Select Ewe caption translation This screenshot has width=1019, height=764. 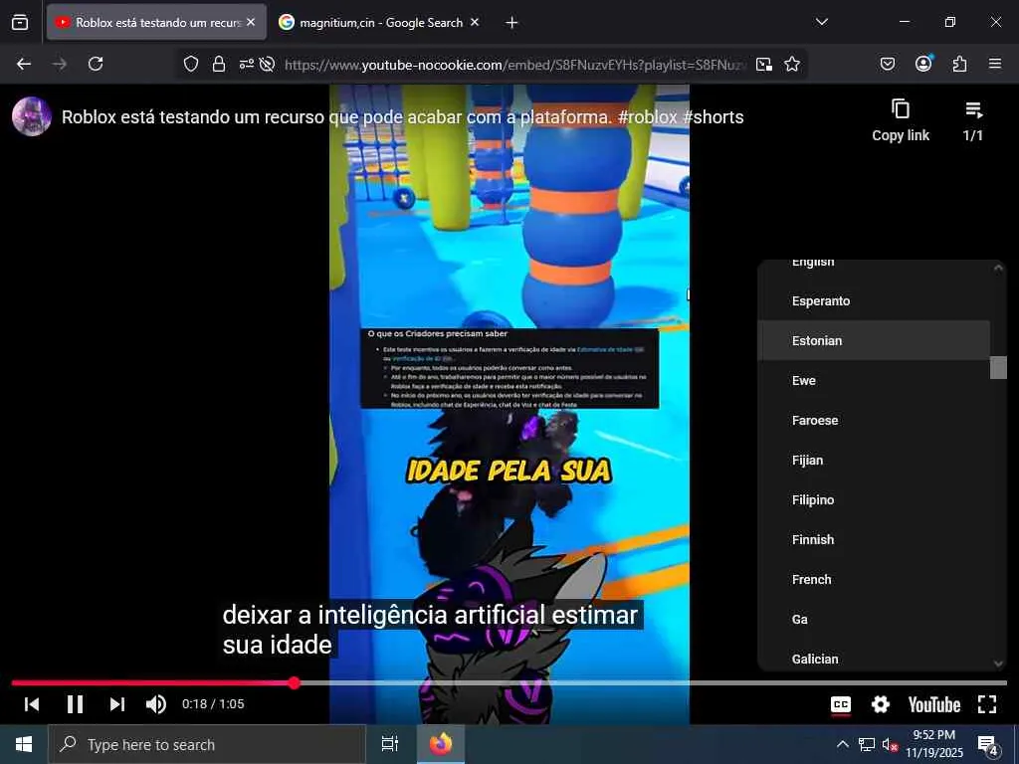pos(874,381)
